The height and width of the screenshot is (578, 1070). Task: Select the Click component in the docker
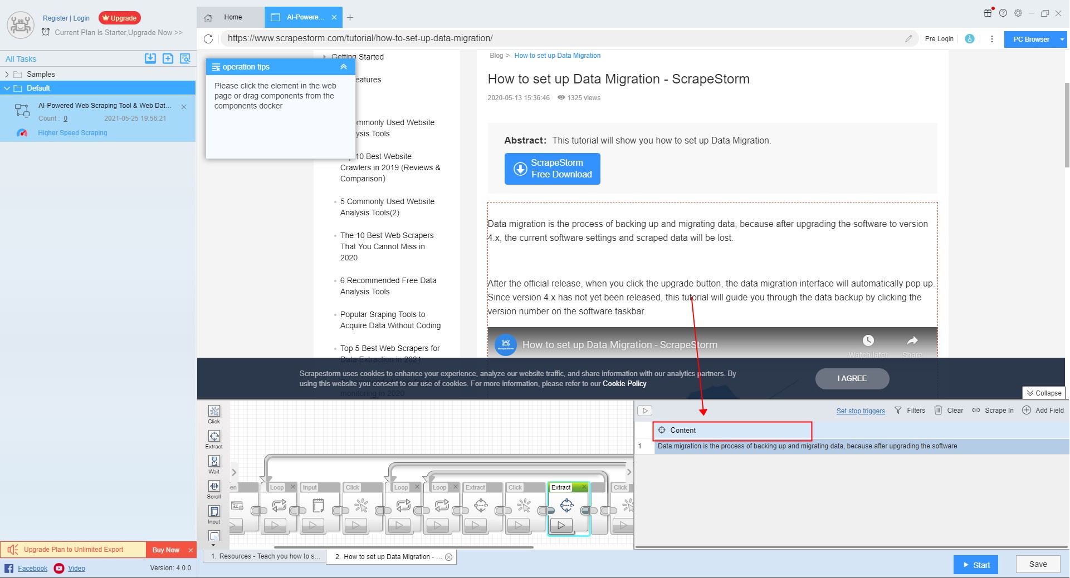214,414
